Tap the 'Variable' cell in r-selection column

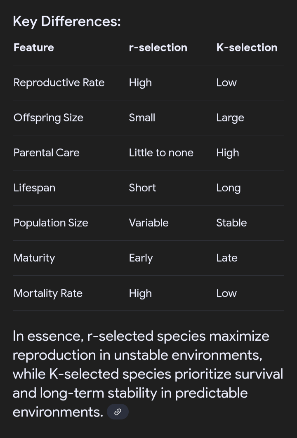(x=148, y=223)
